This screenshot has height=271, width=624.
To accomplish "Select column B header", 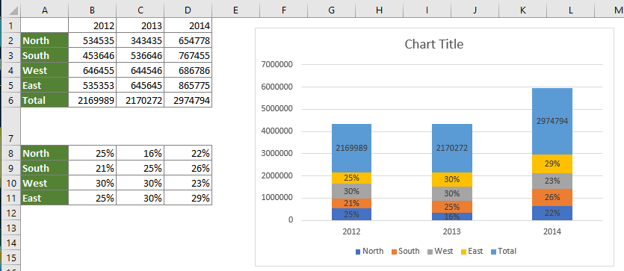I will click(x=93, y=10).
